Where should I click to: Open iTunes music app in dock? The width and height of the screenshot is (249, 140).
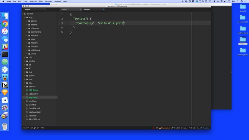click(x=5, y=32)
